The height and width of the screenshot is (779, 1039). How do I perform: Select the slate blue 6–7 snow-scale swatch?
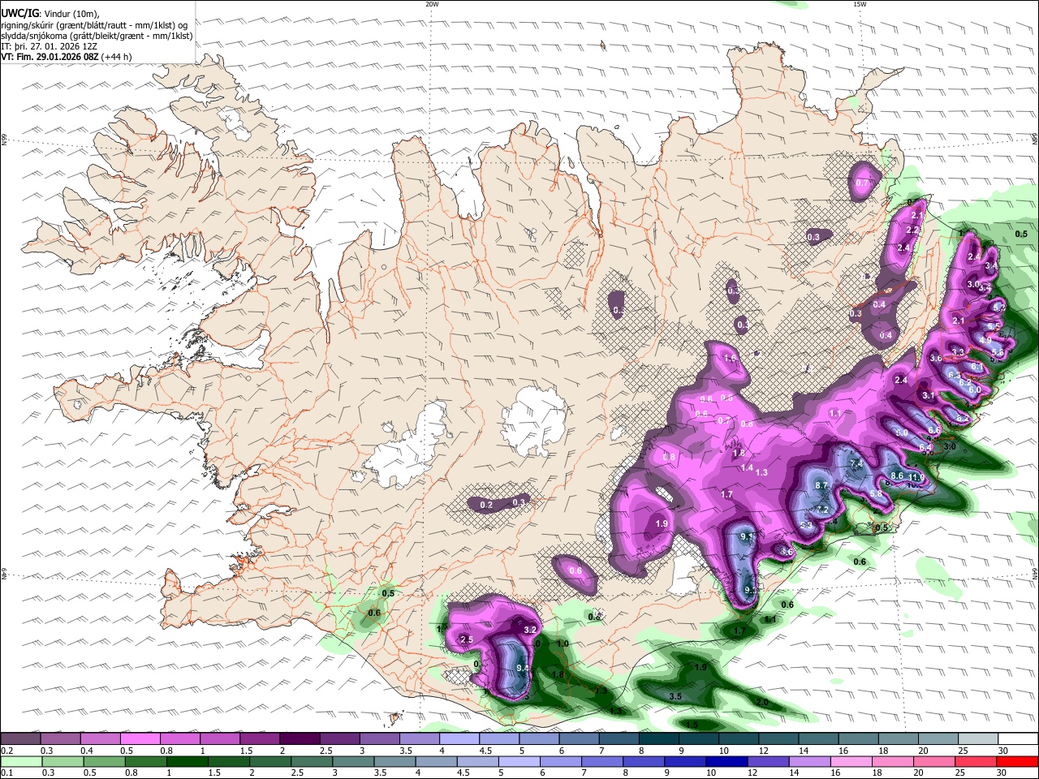coord(580,739)
